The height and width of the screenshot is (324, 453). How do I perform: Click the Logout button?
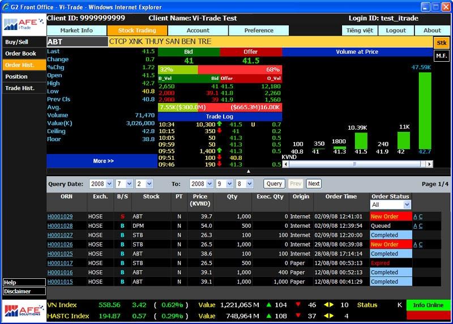tap(396, 31)
